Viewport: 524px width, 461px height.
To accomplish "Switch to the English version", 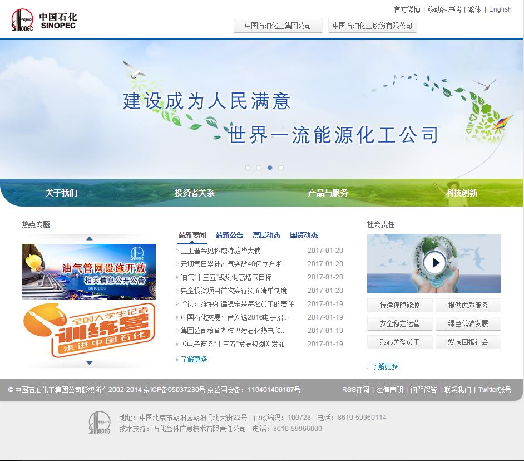I will tap(500, 9).
